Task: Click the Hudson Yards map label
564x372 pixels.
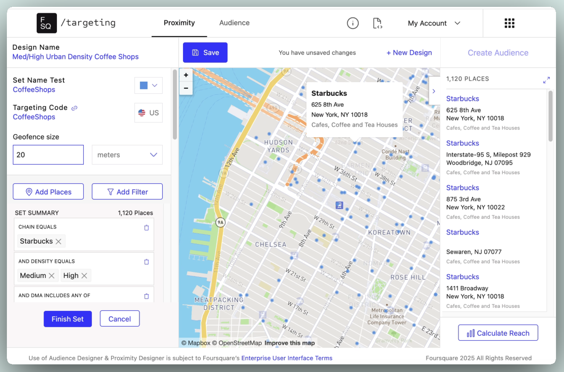Action: click(x=278, y=146)
